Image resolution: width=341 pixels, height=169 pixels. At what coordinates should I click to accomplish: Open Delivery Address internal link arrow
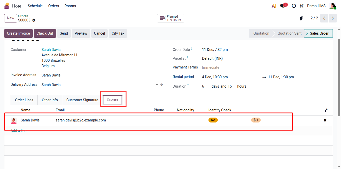[161, 85]
